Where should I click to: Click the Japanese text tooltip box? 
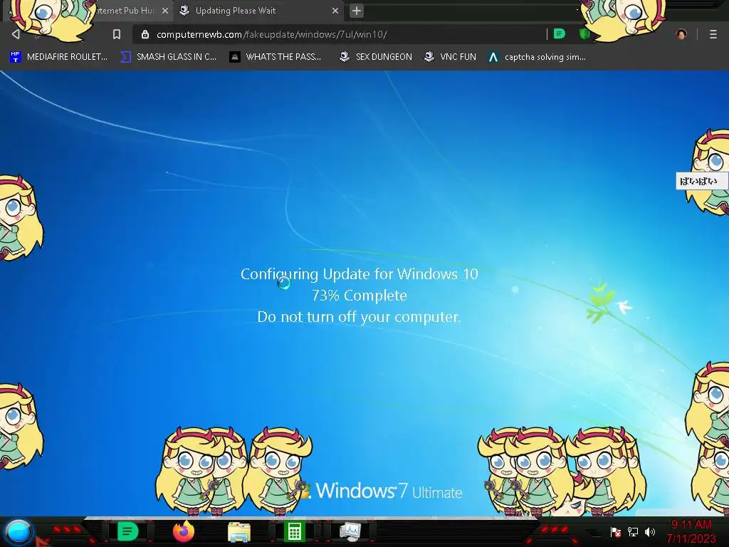(701, 181)
